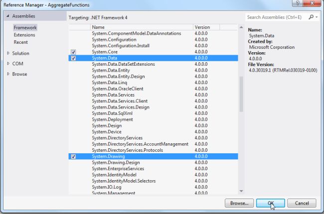Select System.EnterpriseServices row
This screenshot has height=214, width=324.
[153, 169]
